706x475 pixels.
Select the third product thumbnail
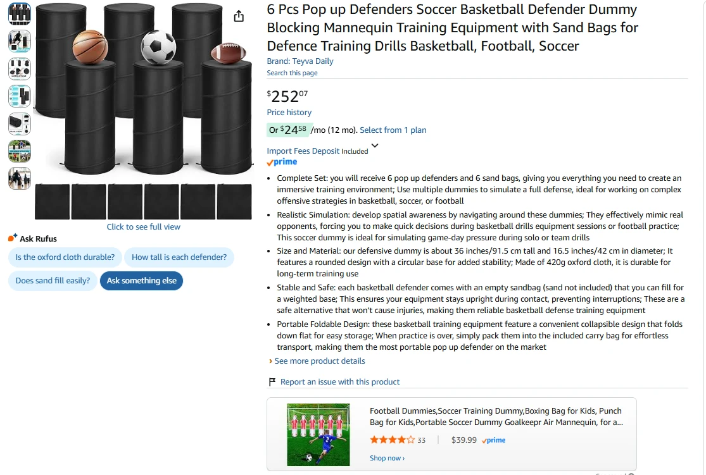point(20,68)
